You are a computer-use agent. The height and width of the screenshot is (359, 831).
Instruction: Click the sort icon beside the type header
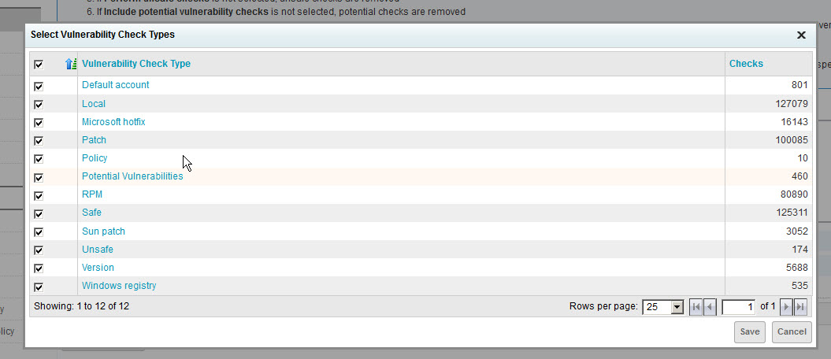click(72, 64)
